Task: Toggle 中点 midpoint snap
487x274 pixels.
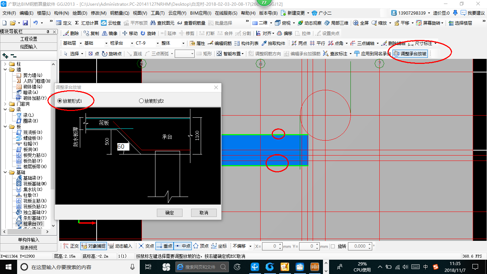Action: 183,246
